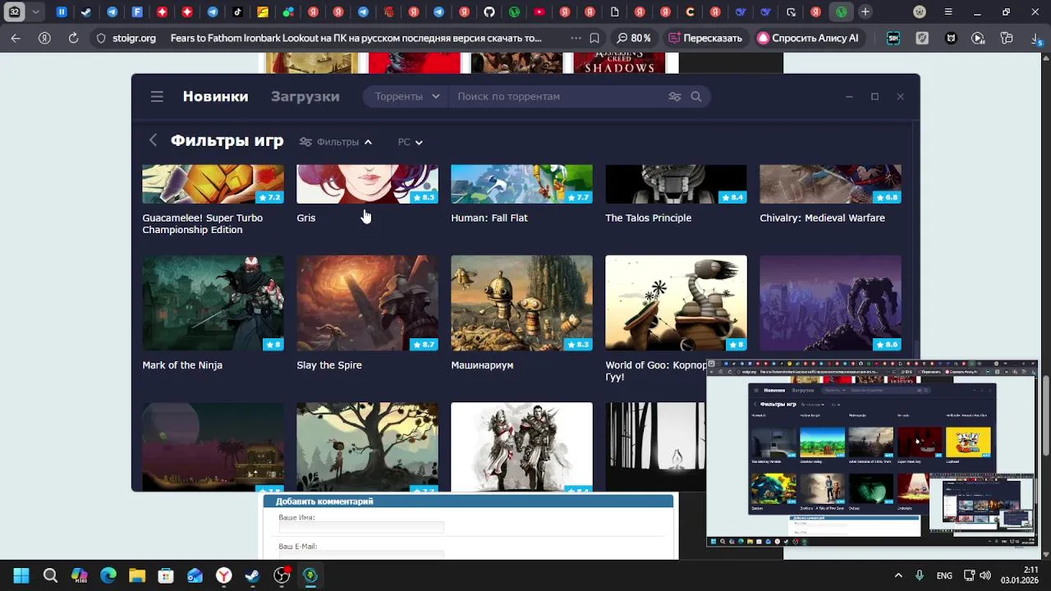Open the Human: Fall Flat title
Viewport: 1051px width, 591px height.
489,218
